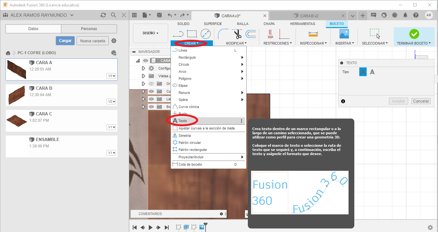
Task: Hide the 'Cu' folder with its eye icon
Action: coord(151,91)
